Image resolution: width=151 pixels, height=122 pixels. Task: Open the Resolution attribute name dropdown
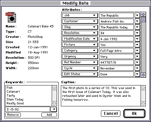(80, 33)
